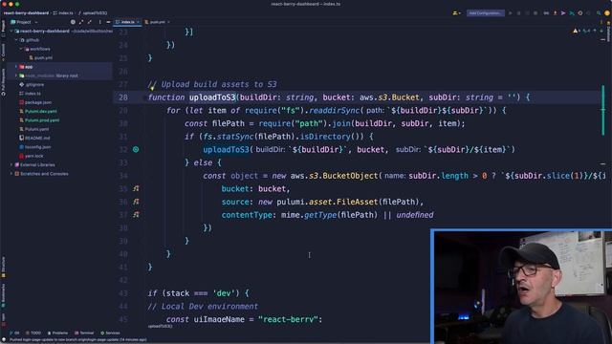Click the gutter marker icon on line 36
The width and height of the screenshot is (612, 344).
tap(136, 202)
